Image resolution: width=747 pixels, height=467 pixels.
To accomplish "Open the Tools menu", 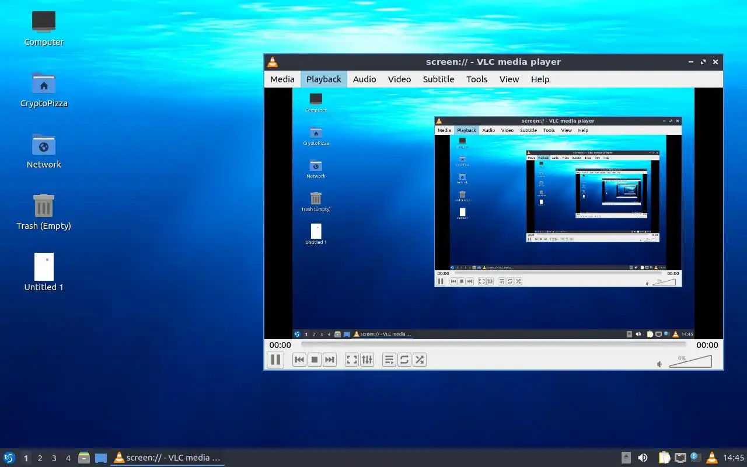I will [477, 79].
